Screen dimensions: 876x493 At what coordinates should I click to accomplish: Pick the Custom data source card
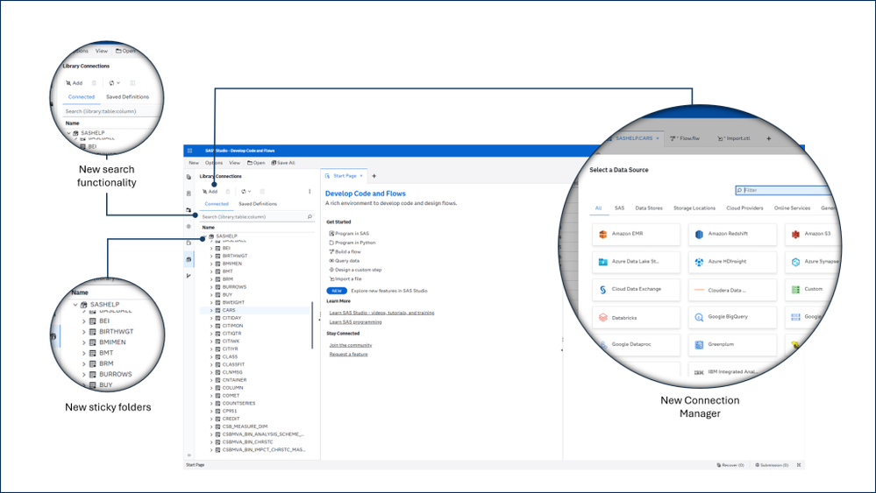click(812, 290)
